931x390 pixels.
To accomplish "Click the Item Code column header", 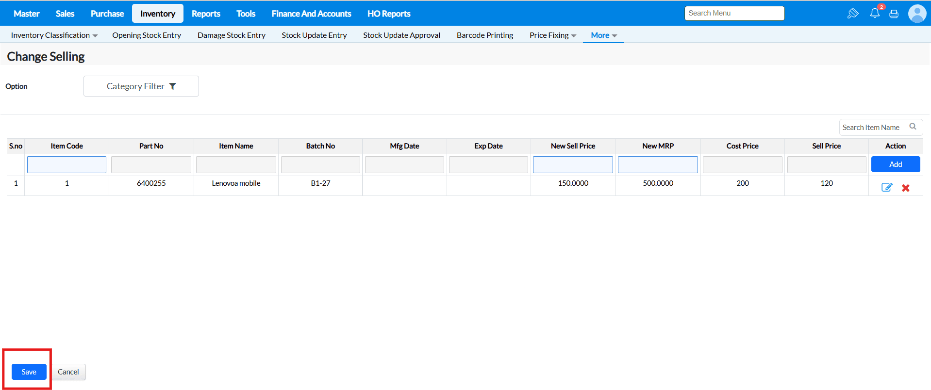I will click(66, 146).
